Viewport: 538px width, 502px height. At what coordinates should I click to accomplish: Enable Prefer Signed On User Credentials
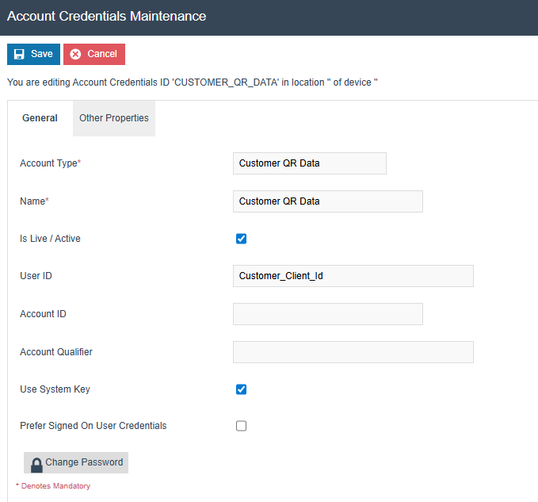tap(242, 426)
